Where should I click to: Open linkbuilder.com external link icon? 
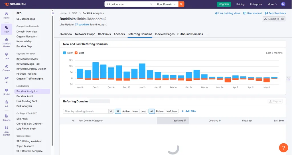[105, 19]
